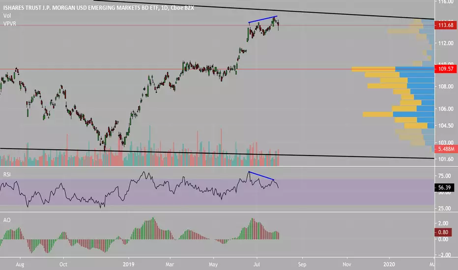Select the VPVR indicator label
The height and width of the screenshot is (270, 458).
coord(10,24)
